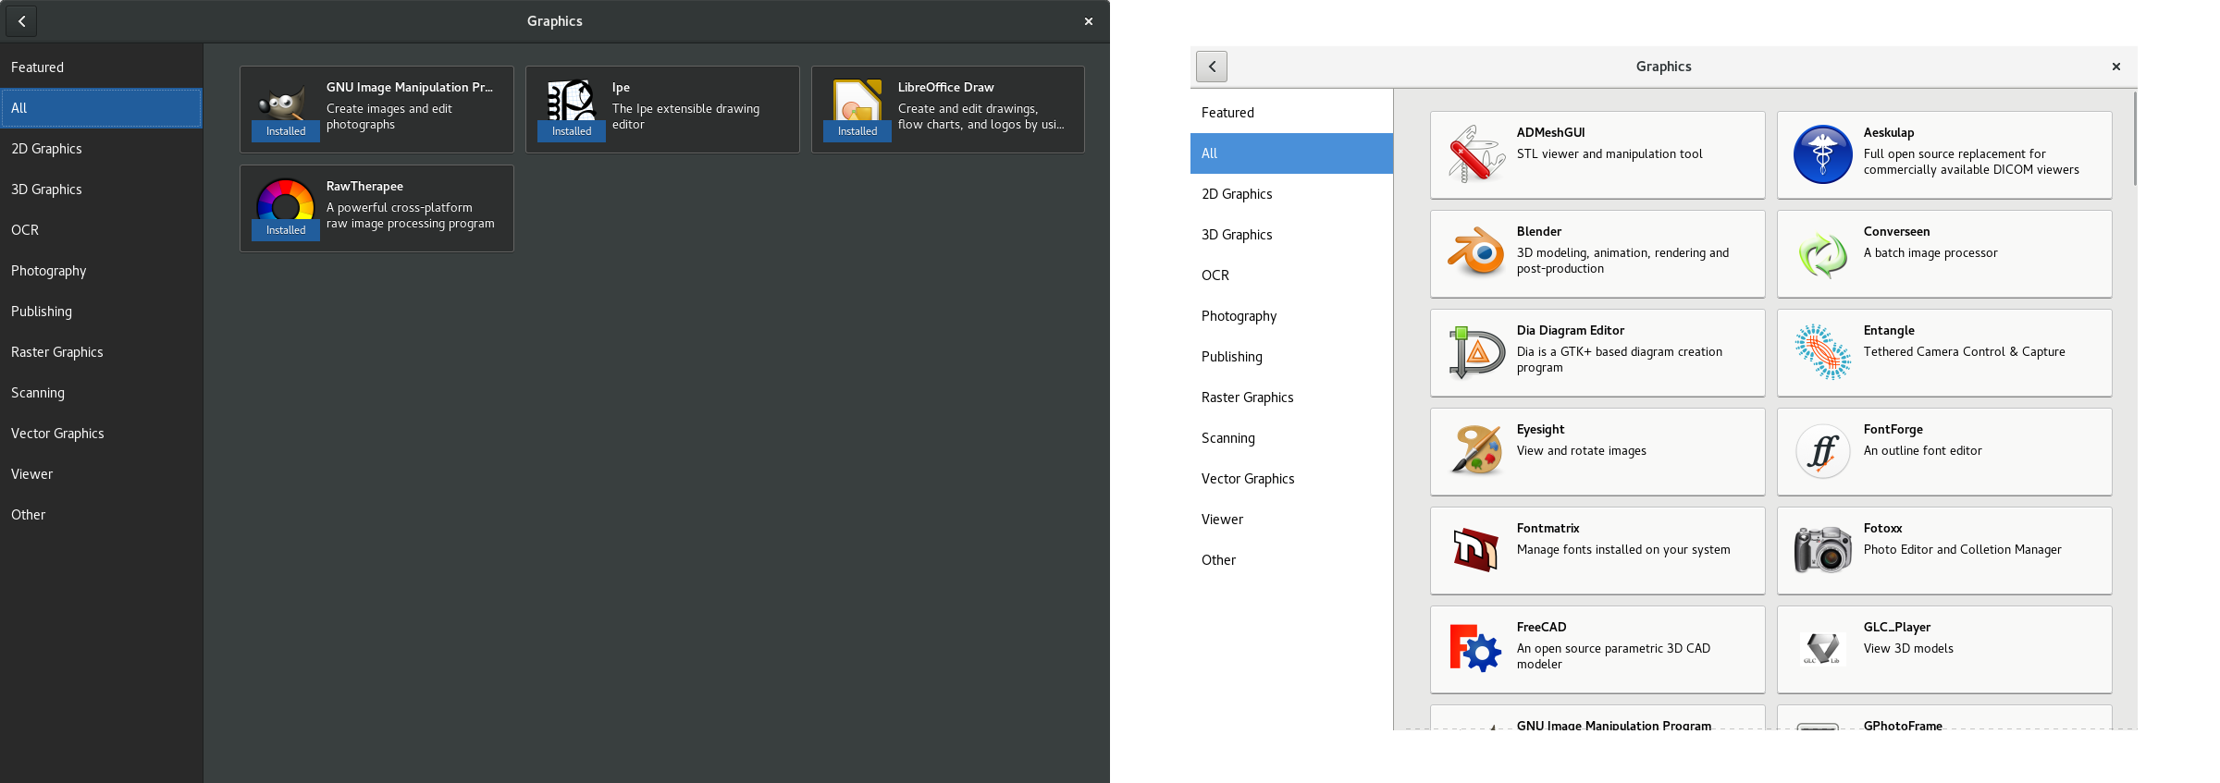This screenshot has height=783, width=2220.
Task: Click the Blender logo icon
Action: pos(1476,252)
